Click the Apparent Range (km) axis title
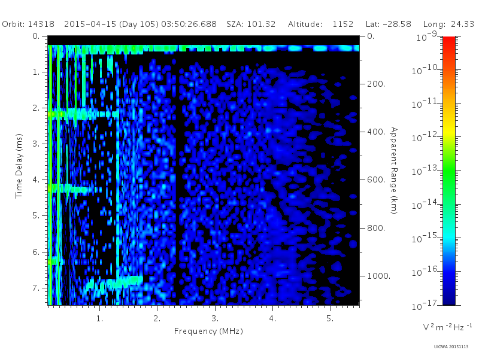 394,171
